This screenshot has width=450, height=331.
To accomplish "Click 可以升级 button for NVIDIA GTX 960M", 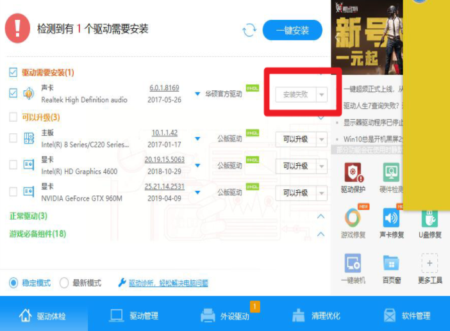I will pyautogui.click(x=296, y=193).
